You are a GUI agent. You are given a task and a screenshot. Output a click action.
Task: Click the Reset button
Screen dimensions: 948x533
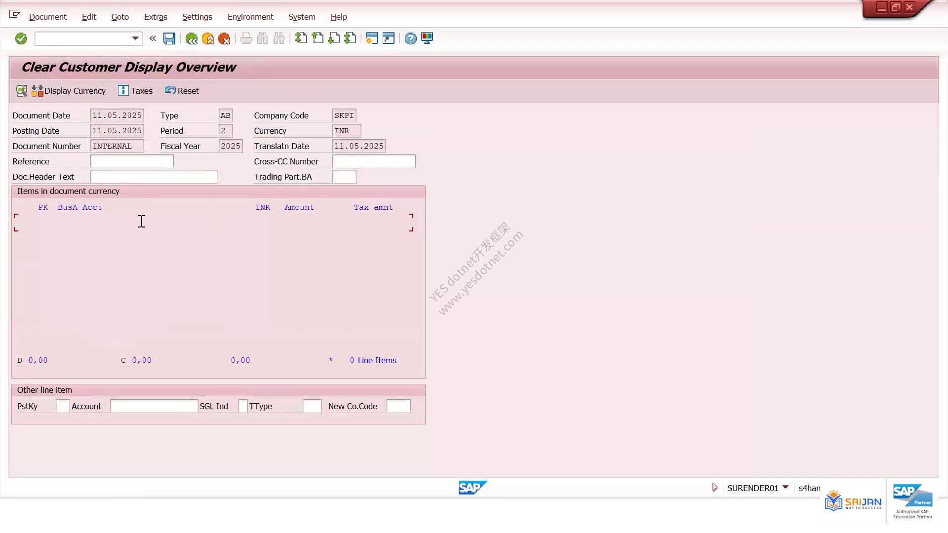182,91
